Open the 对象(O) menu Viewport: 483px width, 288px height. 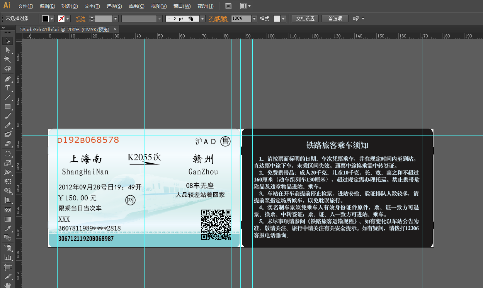pos(70,6)
